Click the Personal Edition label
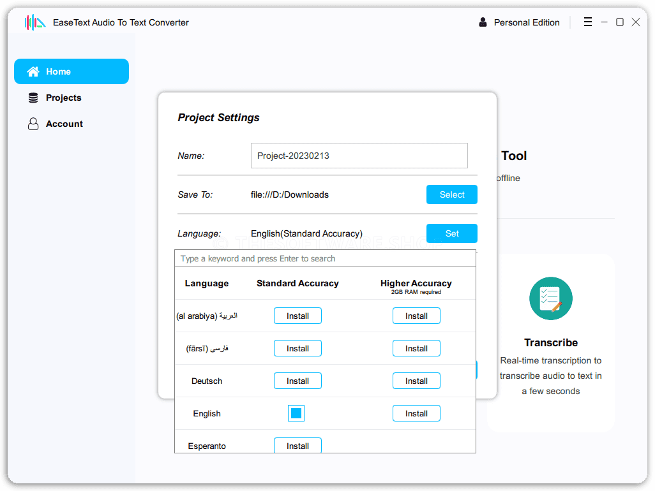655x491 pixels. (526, 22)
